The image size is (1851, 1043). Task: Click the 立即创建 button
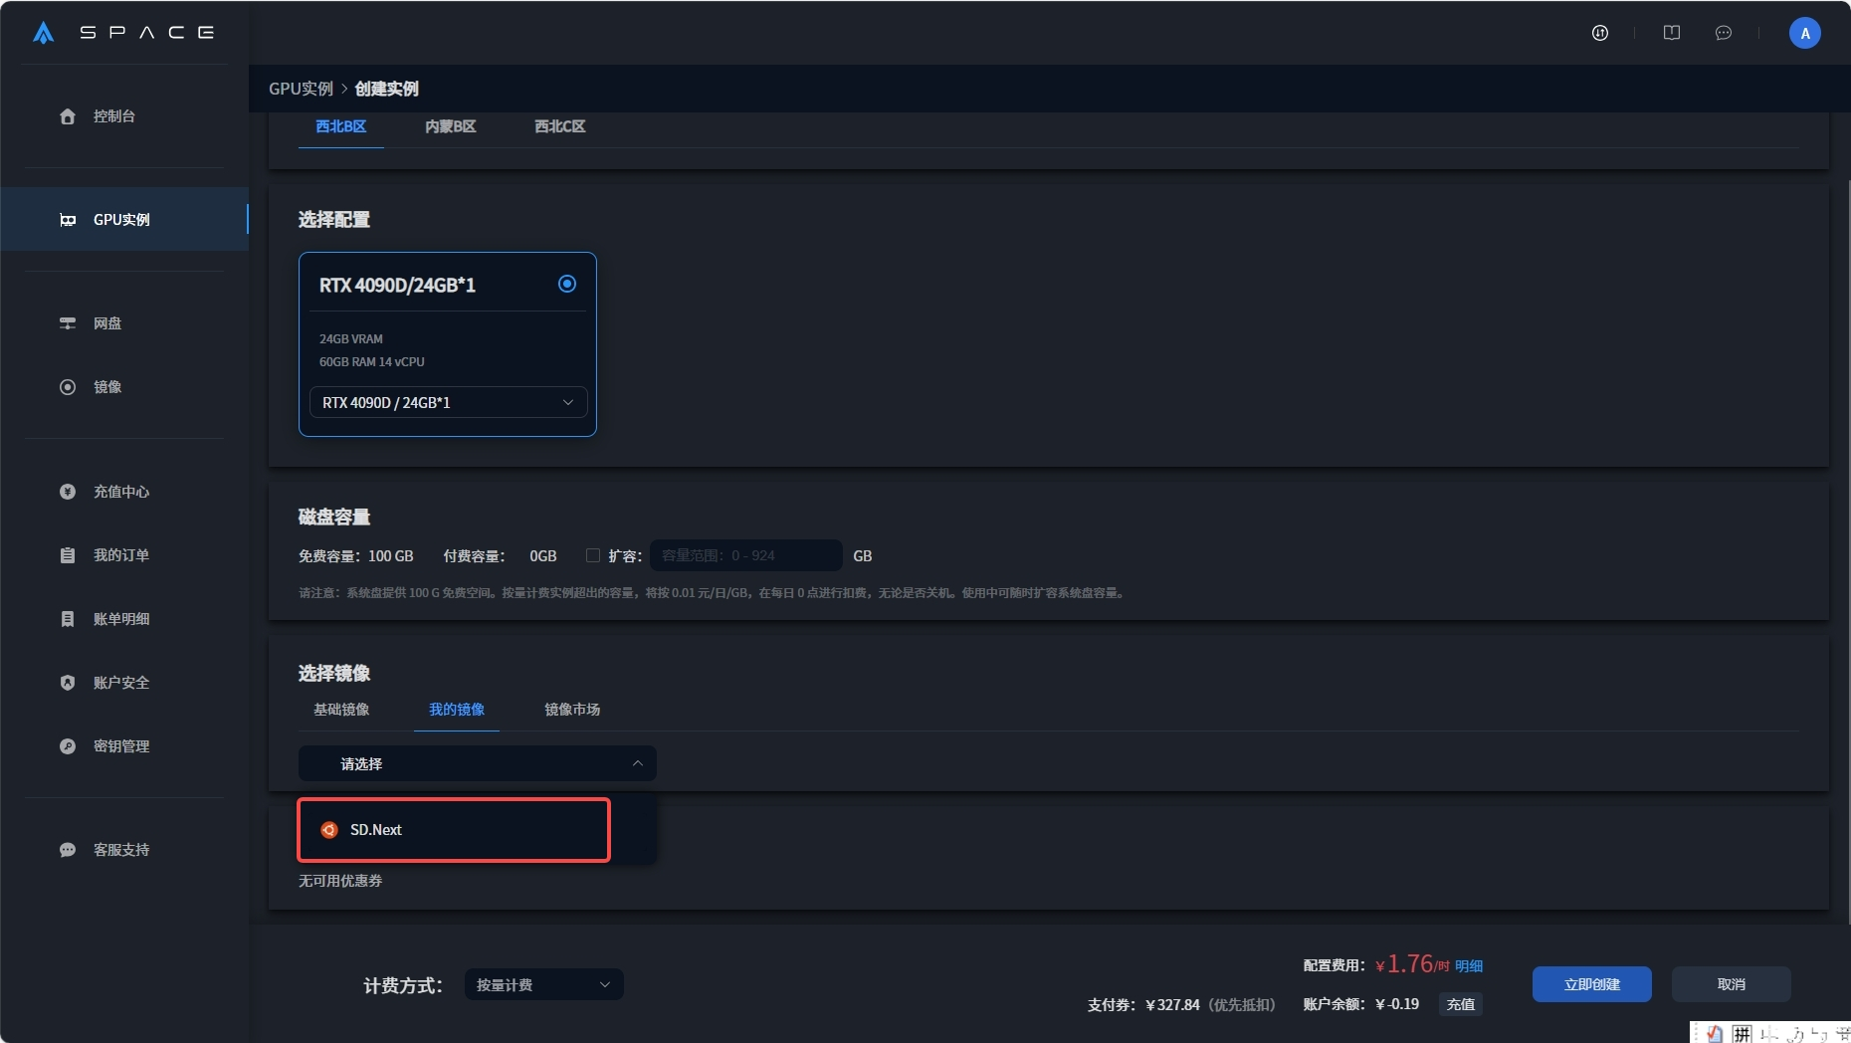click(x=1592, y=984)
